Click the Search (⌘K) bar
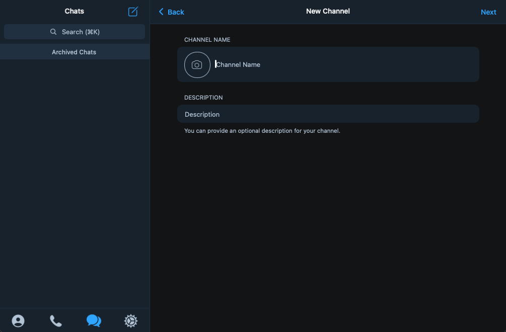The height and width of the screenshot is (332, 506). [x=74, y=31]
